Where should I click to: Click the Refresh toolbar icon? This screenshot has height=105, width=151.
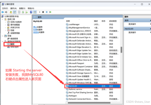[x=23, y=12]
